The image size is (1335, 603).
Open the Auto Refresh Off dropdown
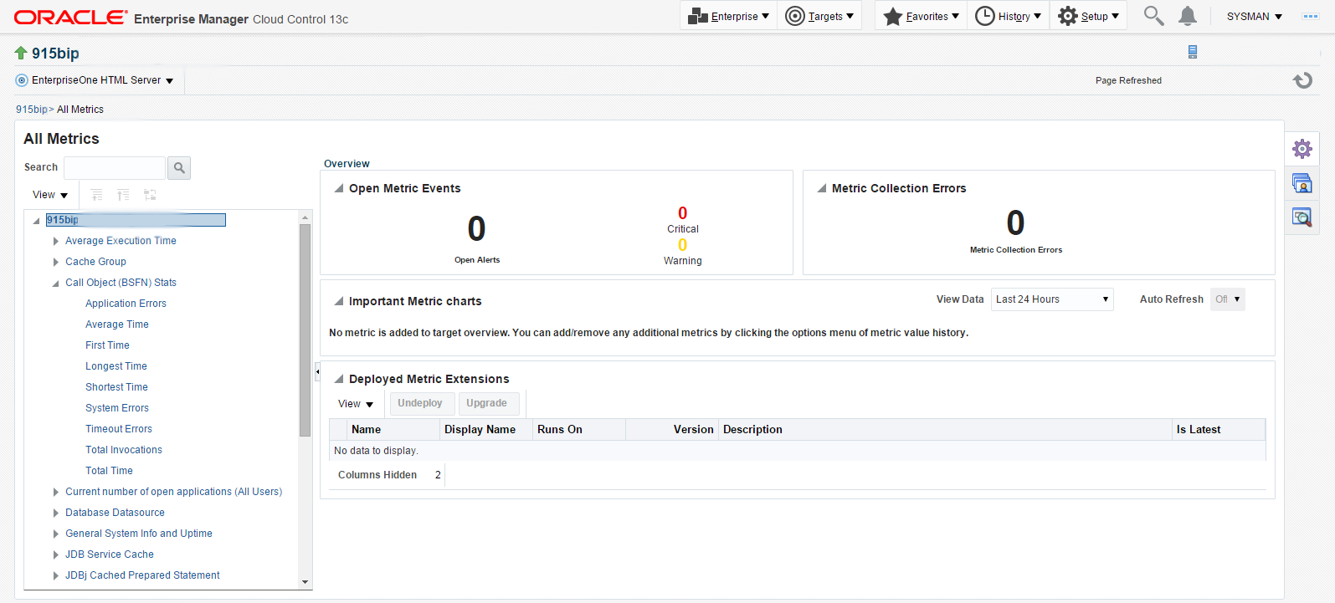1227,299
